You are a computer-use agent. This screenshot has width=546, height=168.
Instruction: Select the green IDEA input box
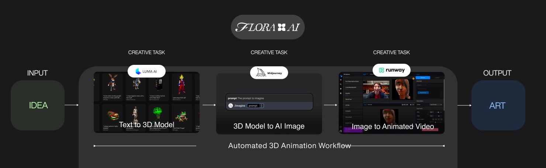coord(38,105)
